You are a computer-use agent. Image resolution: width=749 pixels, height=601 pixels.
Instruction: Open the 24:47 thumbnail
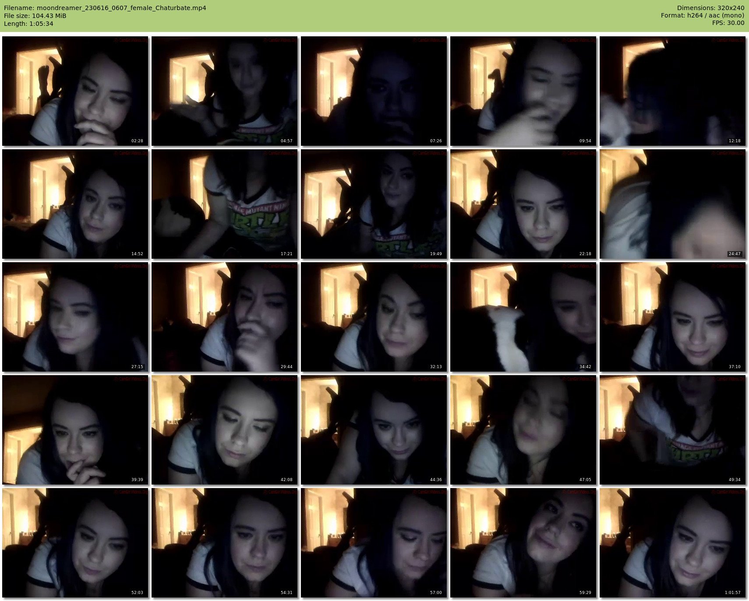(x=673, y=204)
